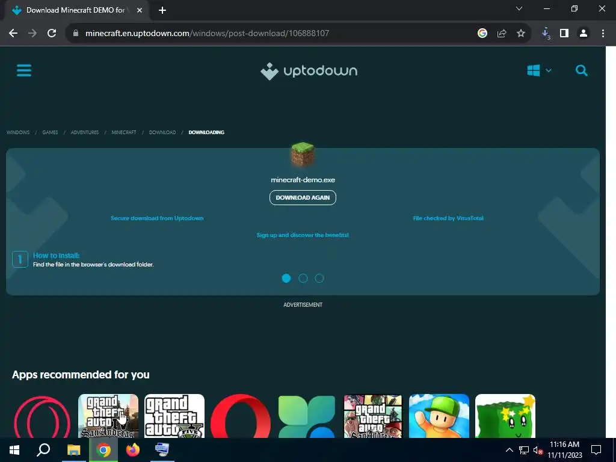Select first install step dot
Viewport: 616px width, 462px height.
pyautogui.click(x=286, y=278)
